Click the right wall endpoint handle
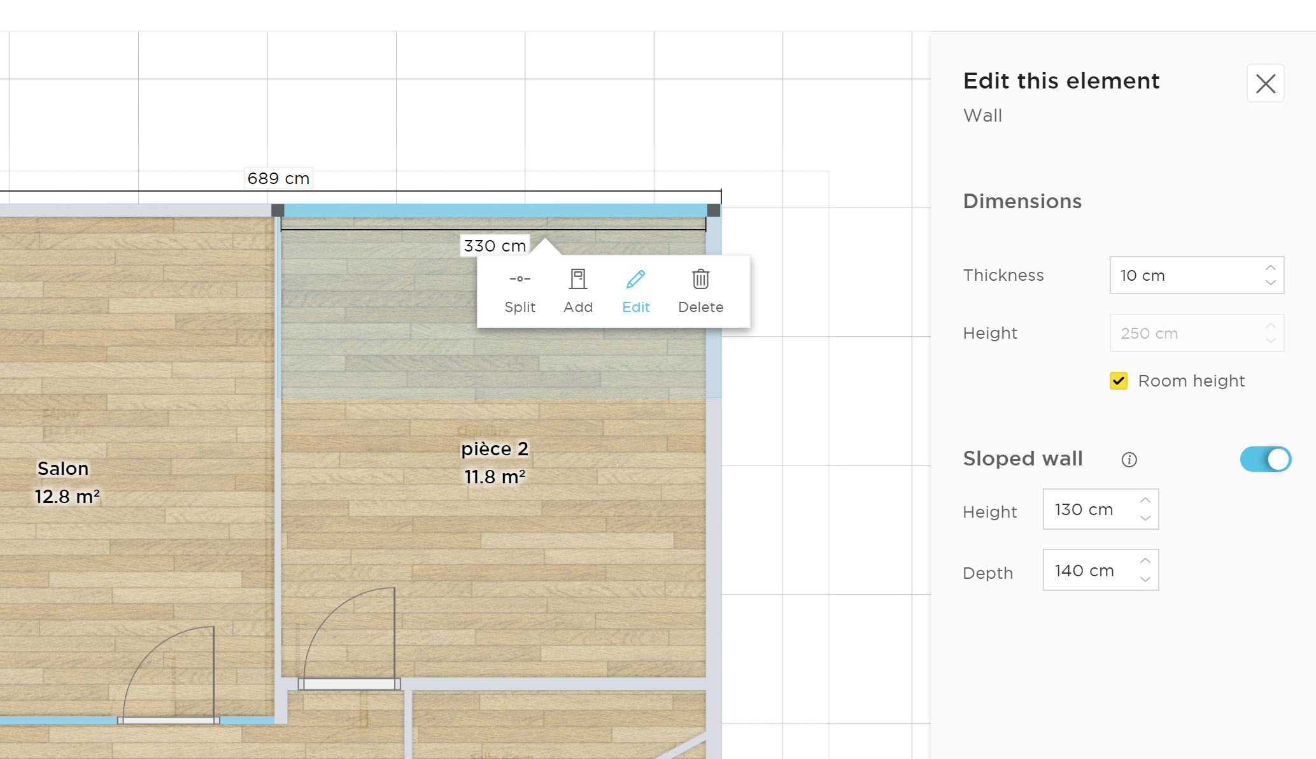 tap(714, 210)
